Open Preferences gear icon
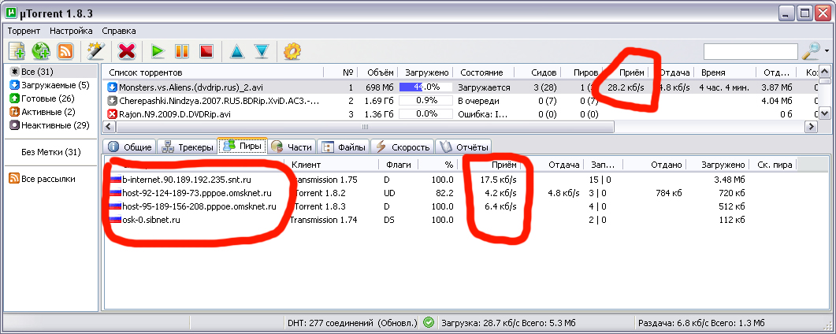This screenshot has height=334, width=836. [292, 51]
